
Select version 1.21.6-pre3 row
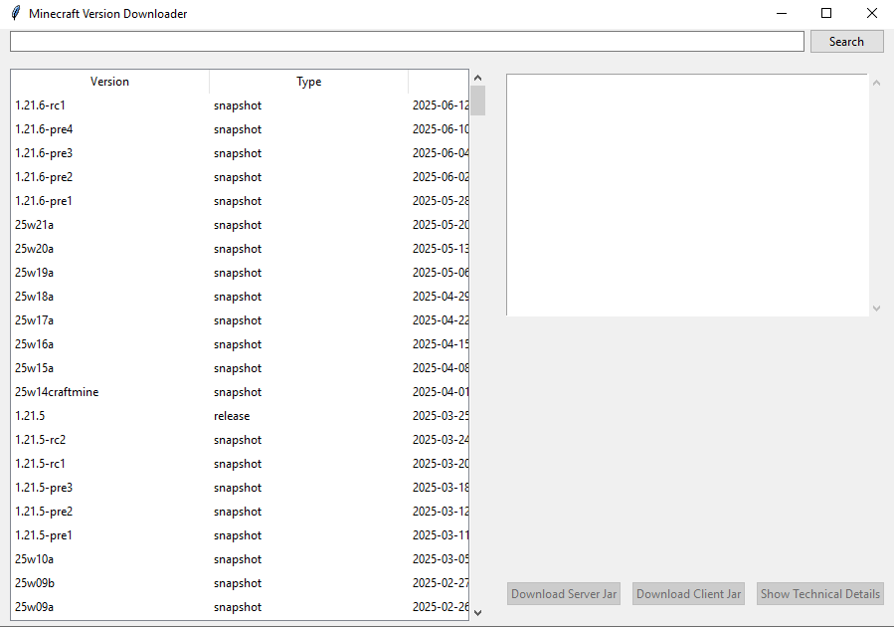click(x=240, y=153)
